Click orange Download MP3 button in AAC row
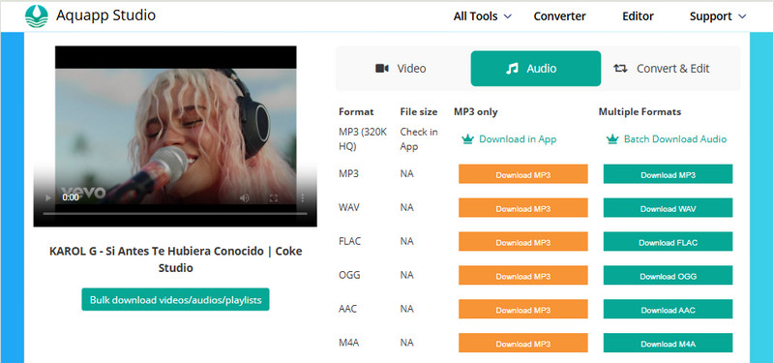This screenshot has height=363, width=774. 522,310
